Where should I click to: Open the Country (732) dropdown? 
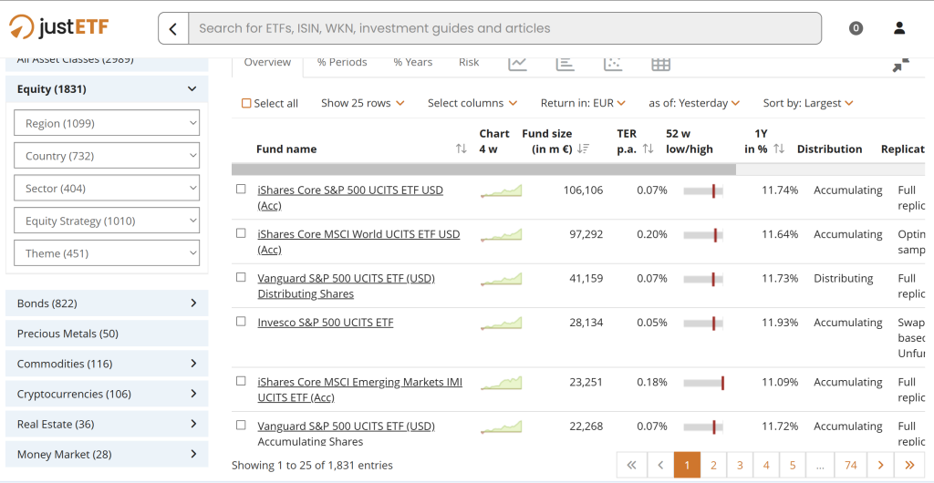point(107,156)
